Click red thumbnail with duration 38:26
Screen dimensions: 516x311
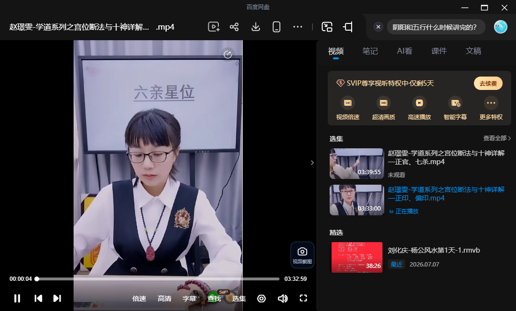click(x=357, y=257)
